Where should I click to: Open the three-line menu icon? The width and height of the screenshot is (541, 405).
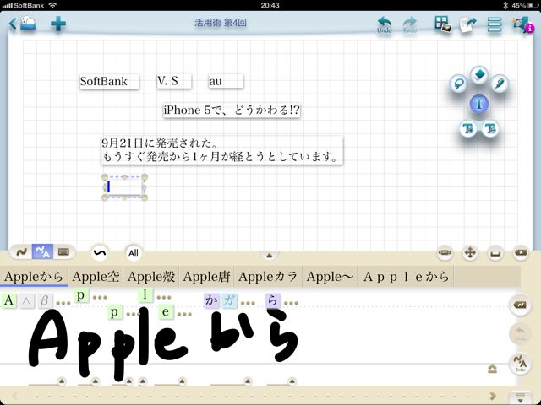click(x=495, y=24)
